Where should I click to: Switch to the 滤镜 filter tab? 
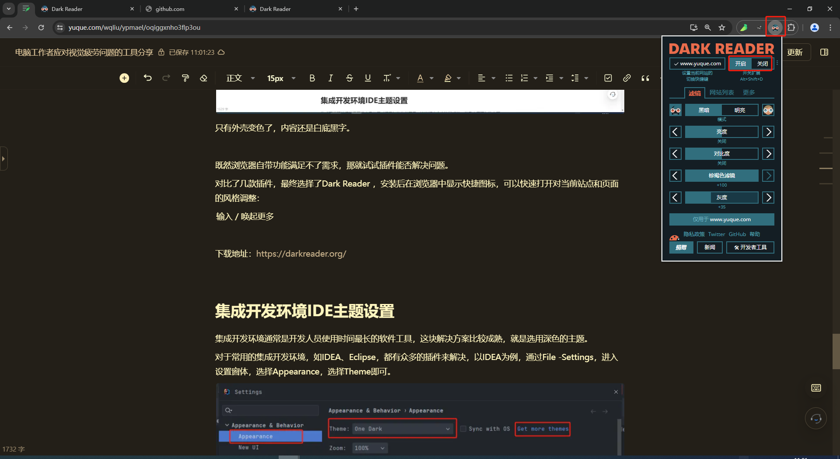pos(694,93)
